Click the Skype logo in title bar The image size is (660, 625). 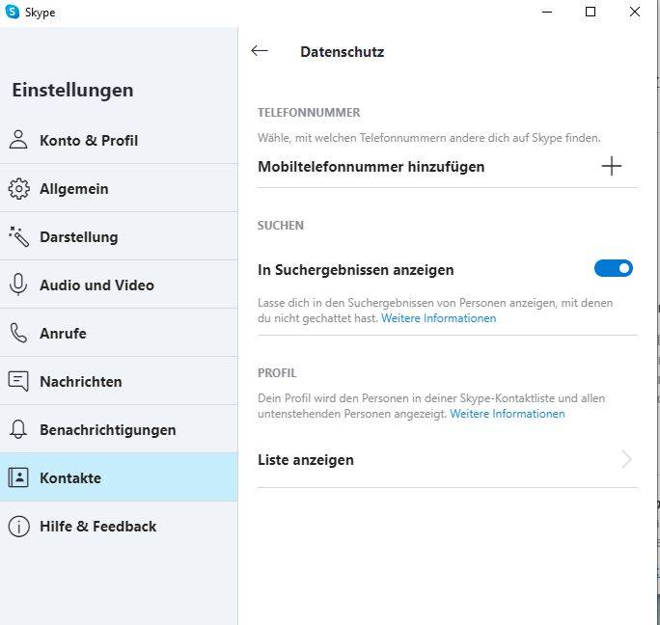point(13,12)
